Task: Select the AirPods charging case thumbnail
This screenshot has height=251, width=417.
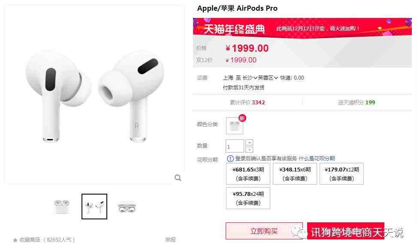Action: 62,207
